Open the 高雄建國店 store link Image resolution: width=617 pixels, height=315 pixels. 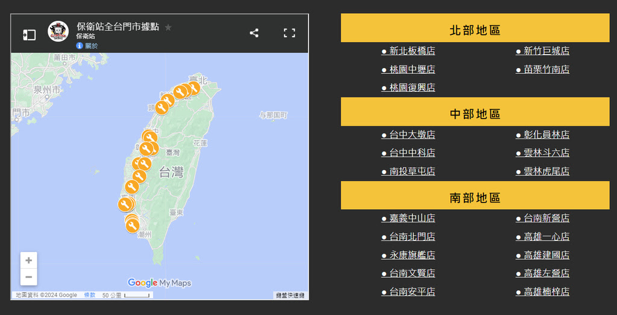click(543, 255)
